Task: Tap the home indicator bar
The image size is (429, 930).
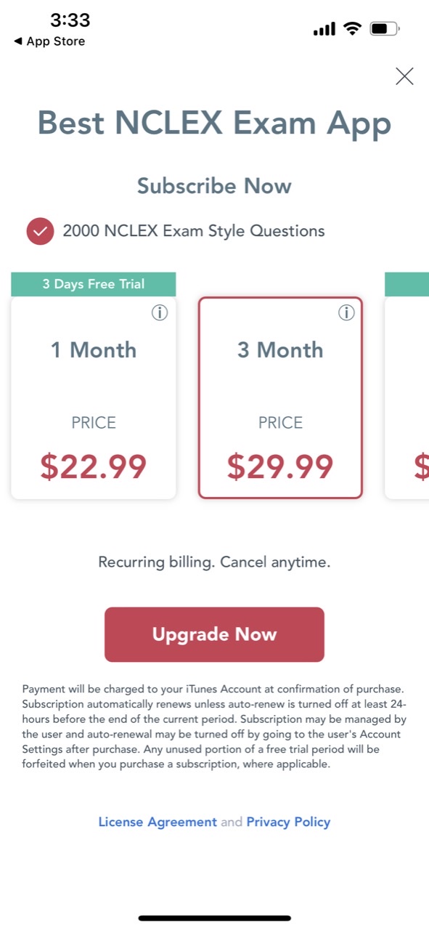Action: pos(215,918)
